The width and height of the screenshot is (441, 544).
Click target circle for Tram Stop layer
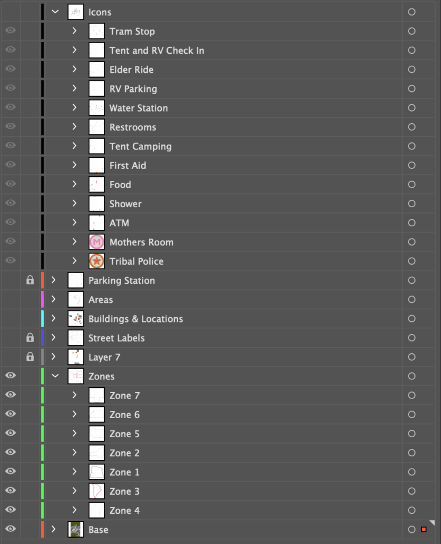(411, 31)
